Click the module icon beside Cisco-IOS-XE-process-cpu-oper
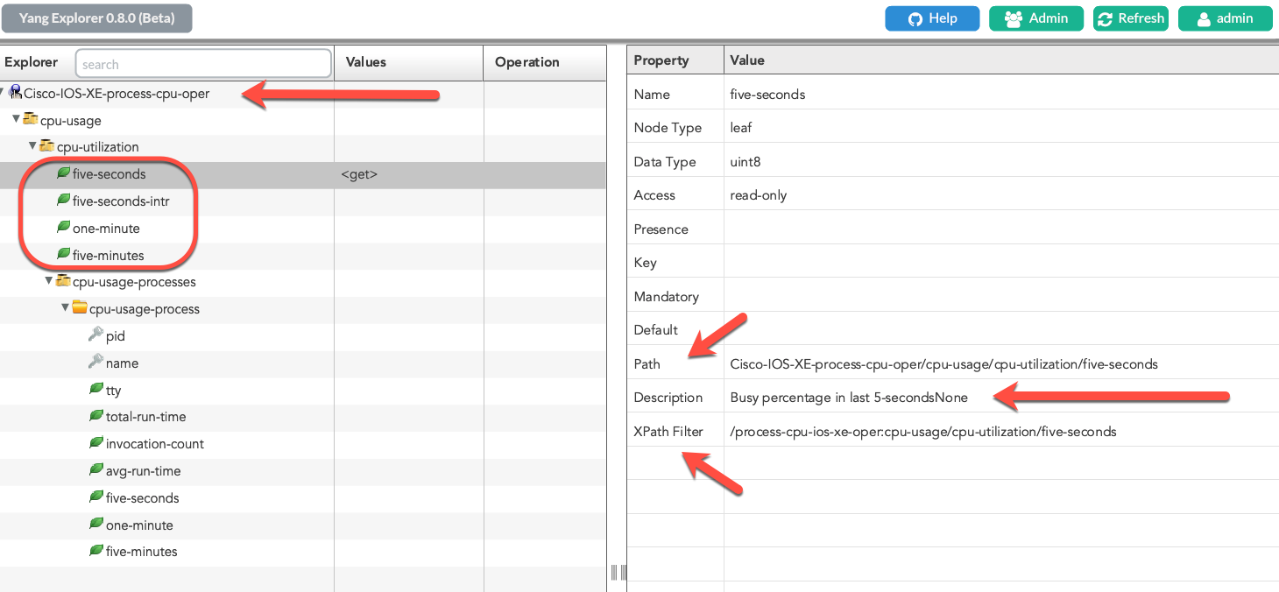Viewport: 1279px width, 592px height. click(15, 92)
